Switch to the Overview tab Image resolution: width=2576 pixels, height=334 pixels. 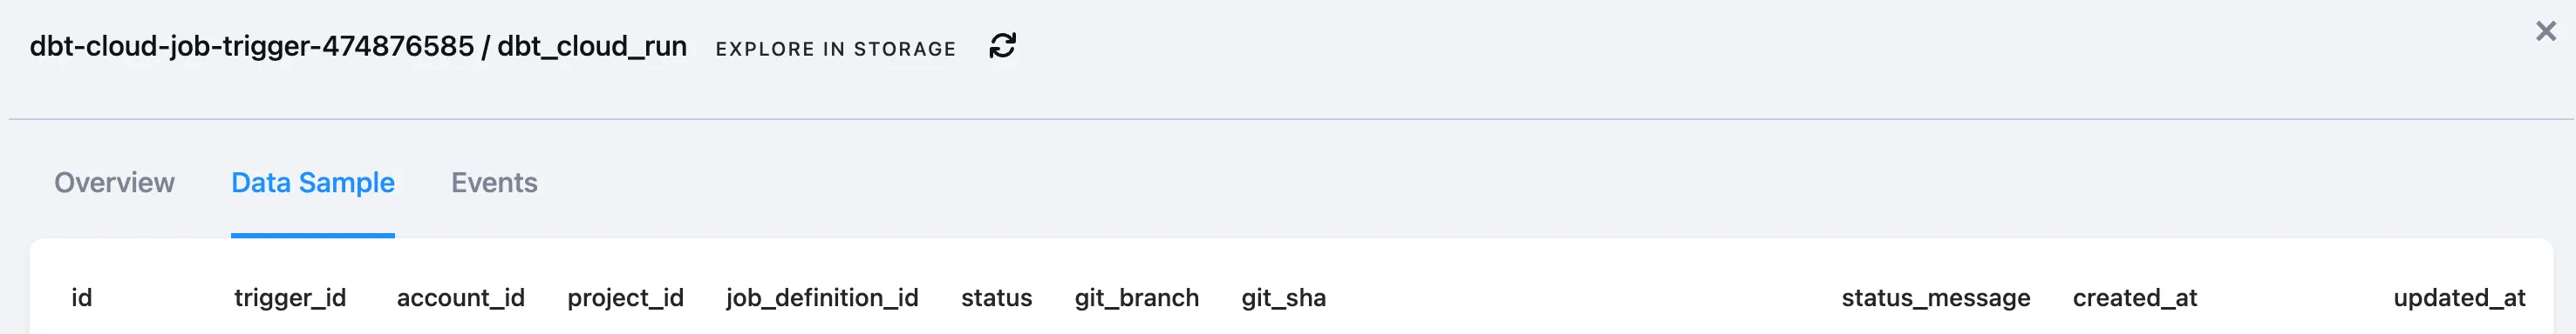point(114,183)
